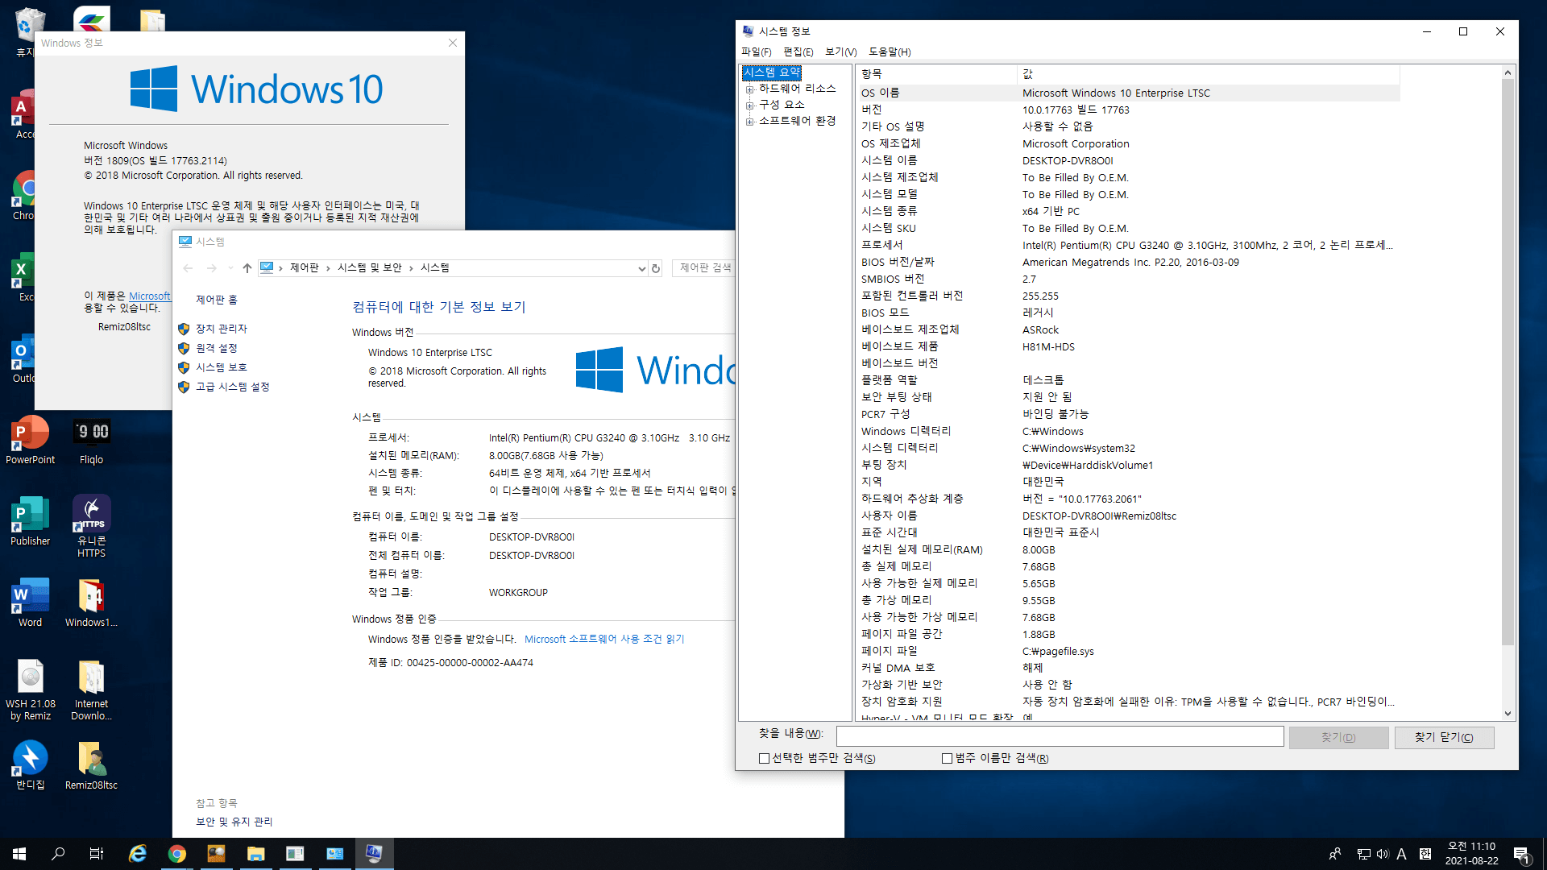1547x870 pixels.
Task: Close the Windows 정보 dialog
Action: coord(453,43)
